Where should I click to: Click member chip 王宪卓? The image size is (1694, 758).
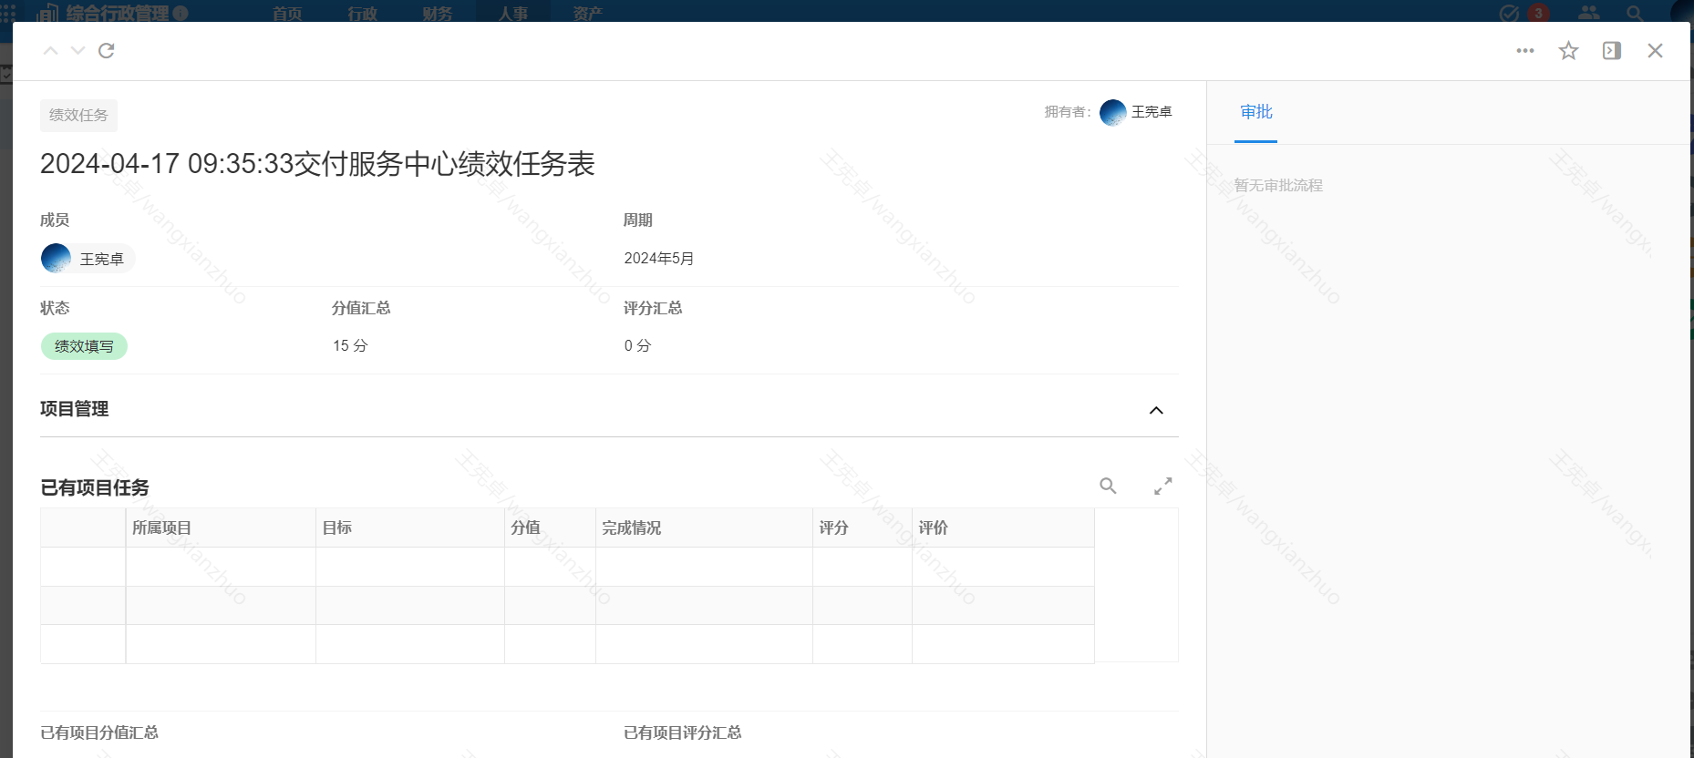click(88, 259)
